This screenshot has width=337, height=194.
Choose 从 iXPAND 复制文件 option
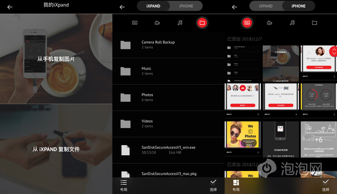click(x=56, y=149)
